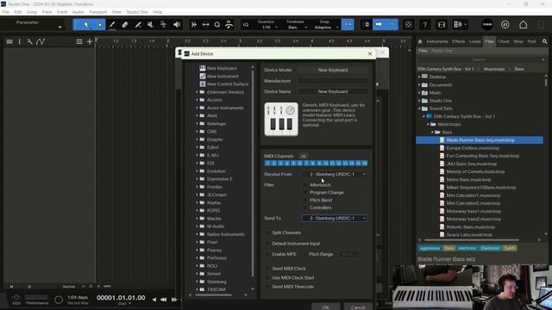Toggle the snap button beside Adaptive
This screenshot has height=310, width=552.
tap(348, 25)
